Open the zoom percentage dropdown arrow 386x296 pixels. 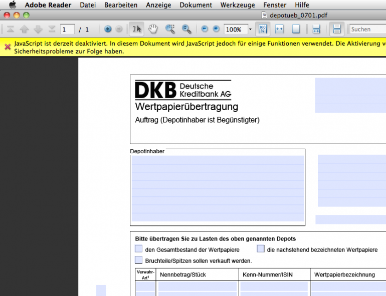click(250, 30)
